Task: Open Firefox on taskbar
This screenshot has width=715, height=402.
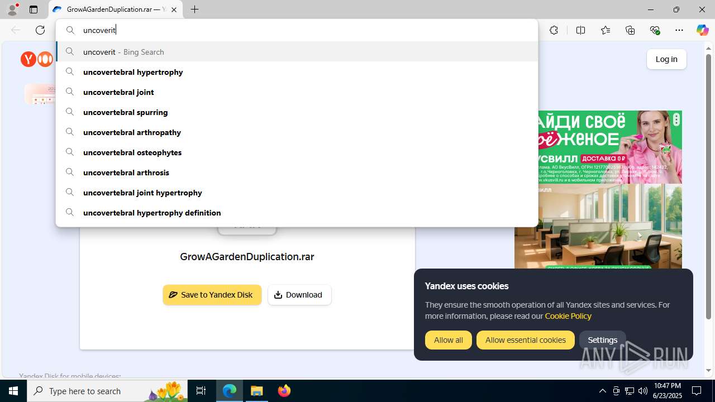Action: [284, 391]
